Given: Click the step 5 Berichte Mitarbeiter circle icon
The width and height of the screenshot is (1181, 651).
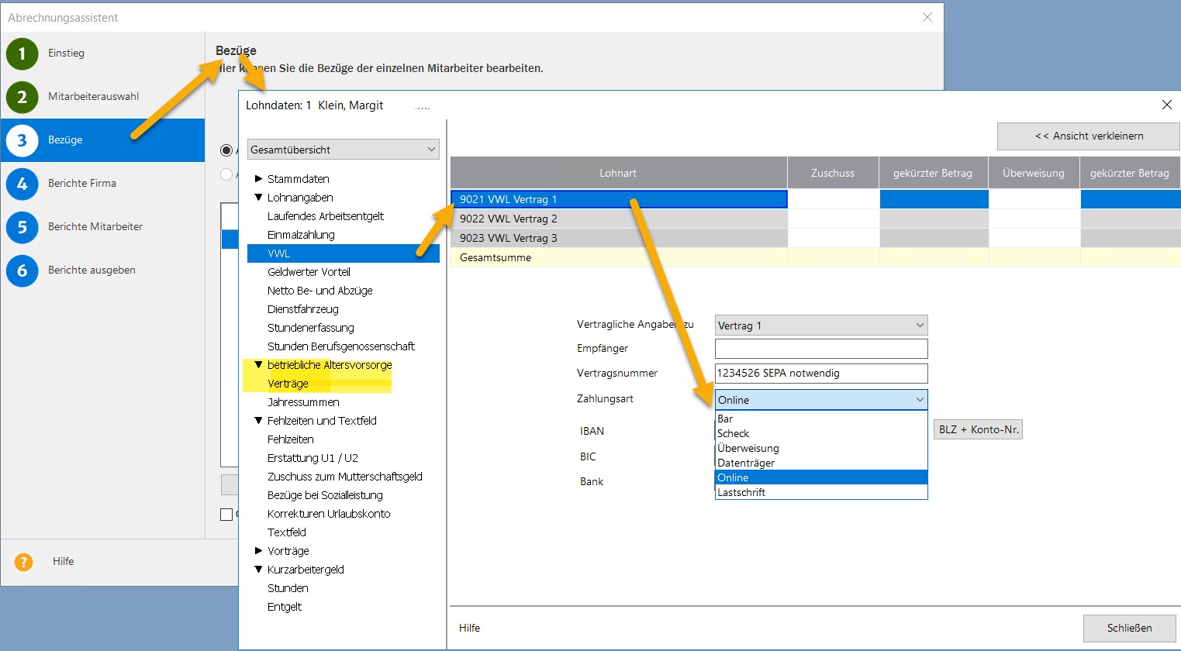Looking at the screenshot, I should pyautogui.click(x=20, y=227).
